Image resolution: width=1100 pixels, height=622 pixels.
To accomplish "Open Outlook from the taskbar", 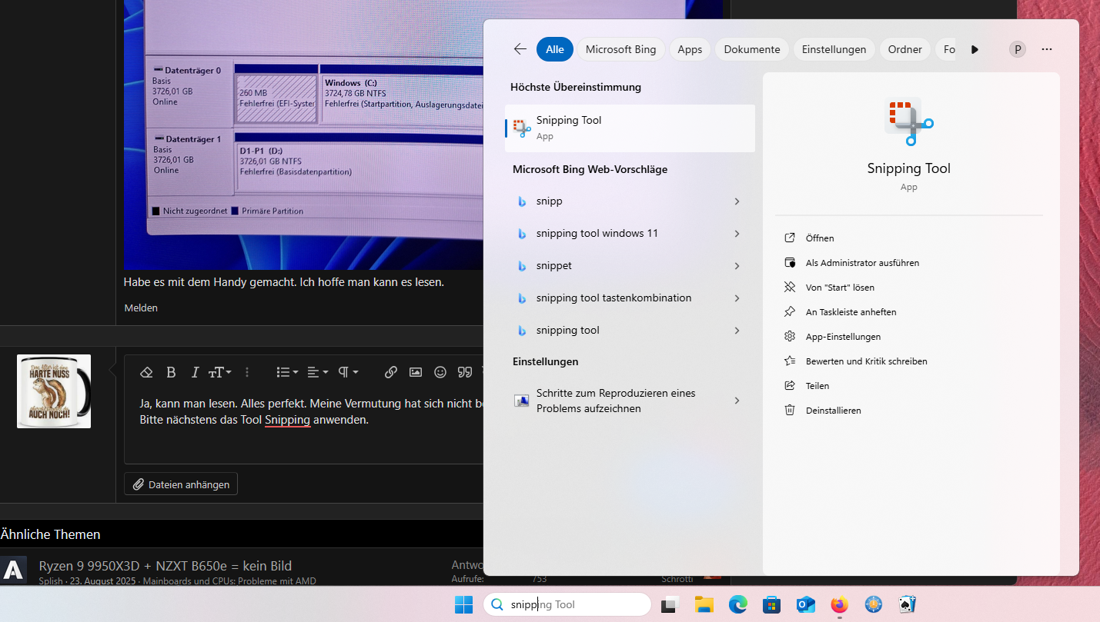I will (x=805, y=605).
